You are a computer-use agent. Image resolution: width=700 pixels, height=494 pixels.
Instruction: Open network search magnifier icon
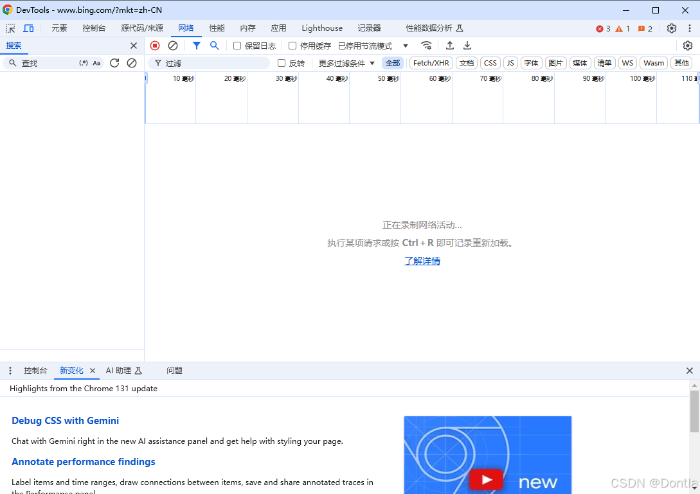pyautogui.click(x=214, y=46)
